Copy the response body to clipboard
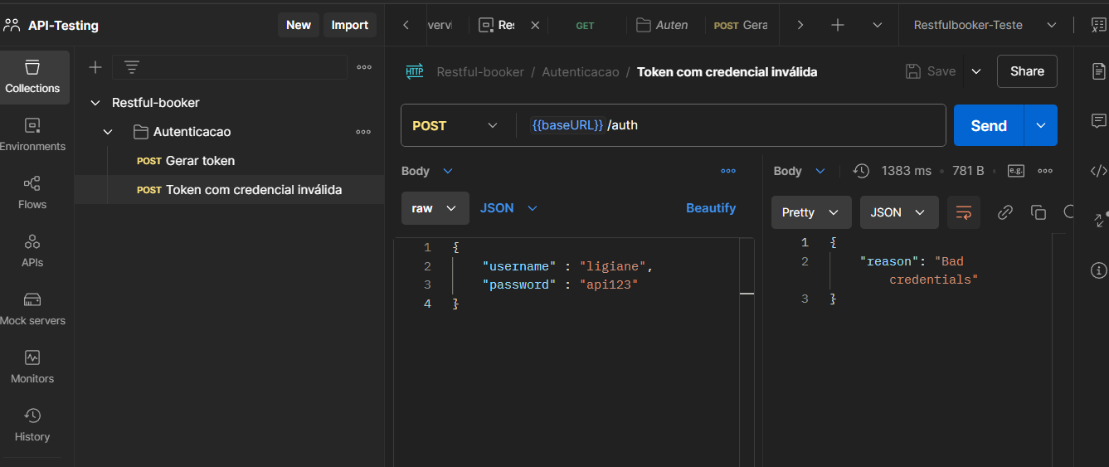Viewport: 1109px width, 467px height. pyautogui.click(x=1038, y=212)
